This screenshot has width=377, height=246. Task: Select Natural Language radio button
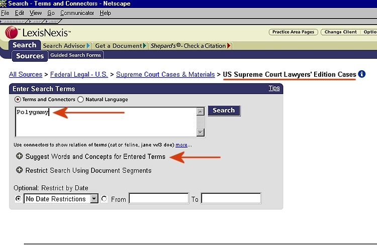(x=80, y=99)
